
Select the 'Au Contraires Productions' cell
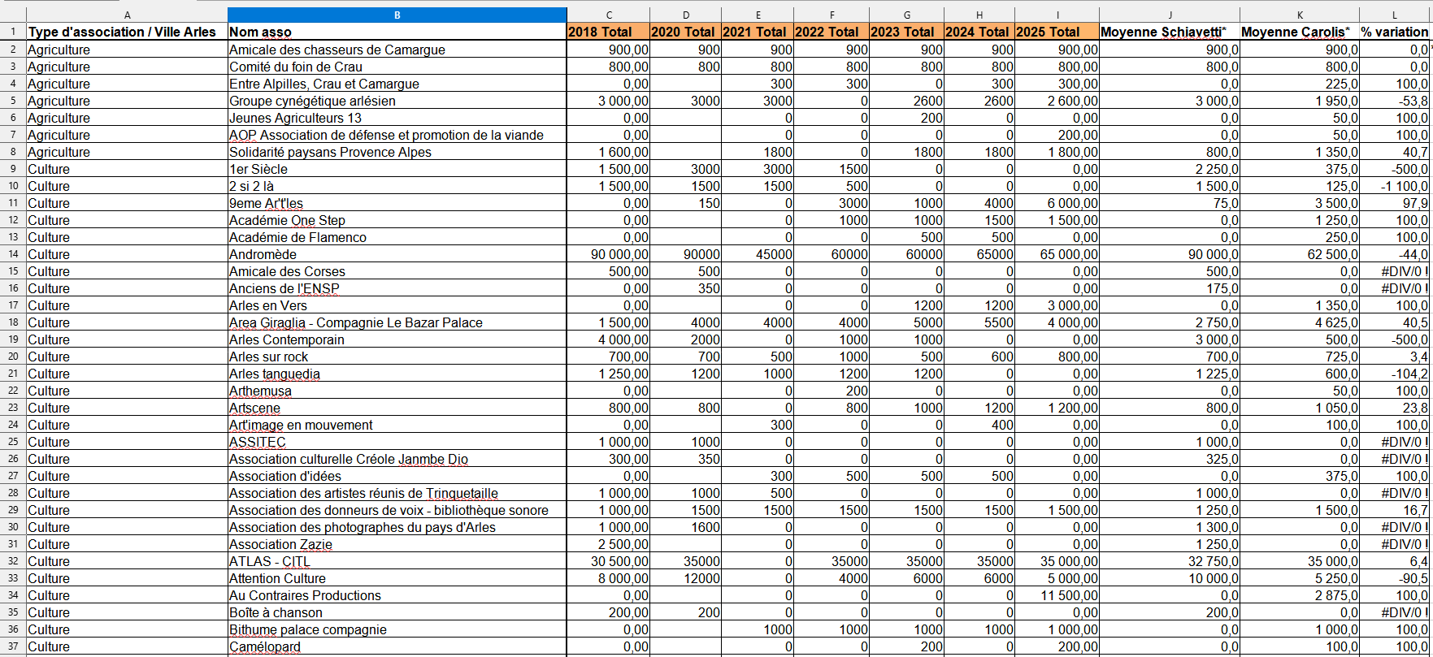coord(397,595)
